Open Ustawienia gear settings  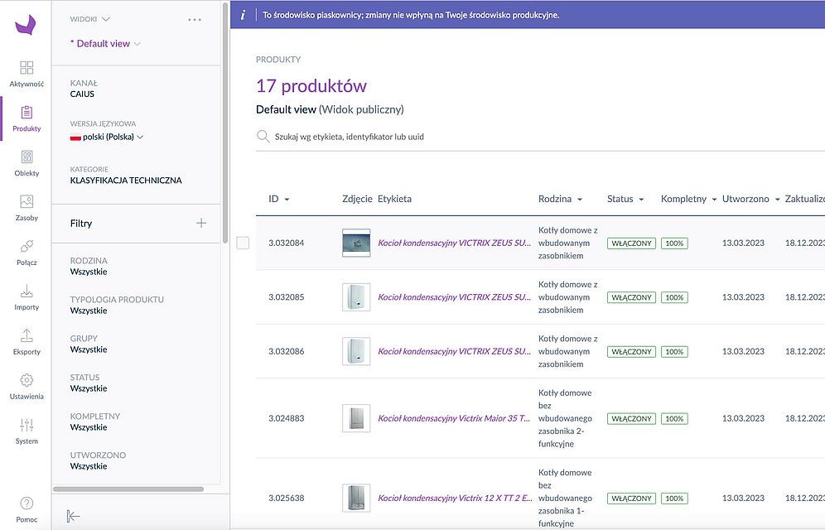(27, 381)
